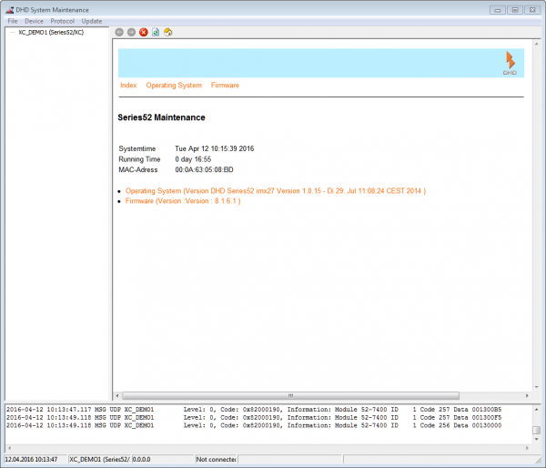This screenshot has height=468, width=546.
Task: Open the Firmware navigation link
Action: point(225,86)
